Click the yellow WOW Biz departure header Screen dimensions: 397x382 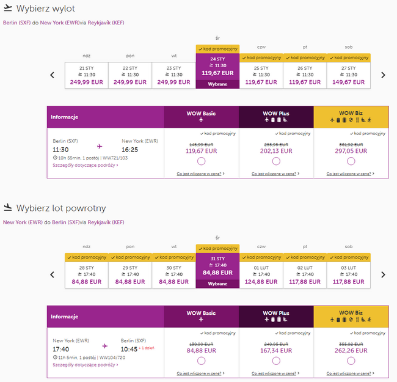pyautogui.click(x=351, y=117)
